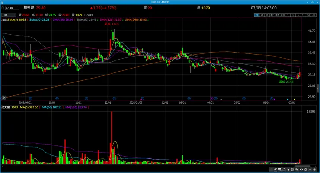Click monthly marker icon near 05/02

pyautogui.click(x=243, y=98)
